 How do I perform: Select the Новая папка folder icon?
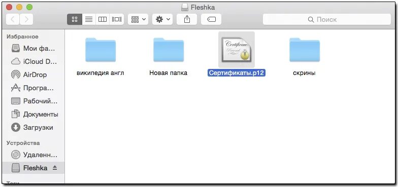[x=169, y=50]
